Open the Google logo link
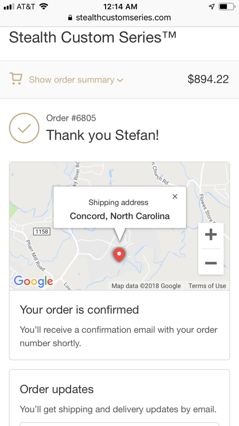 click(x=33, y=281)
